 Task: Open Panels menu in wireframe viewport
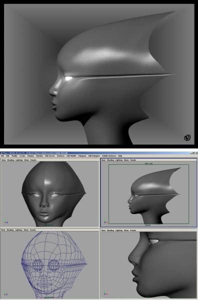tap(32, 230)
